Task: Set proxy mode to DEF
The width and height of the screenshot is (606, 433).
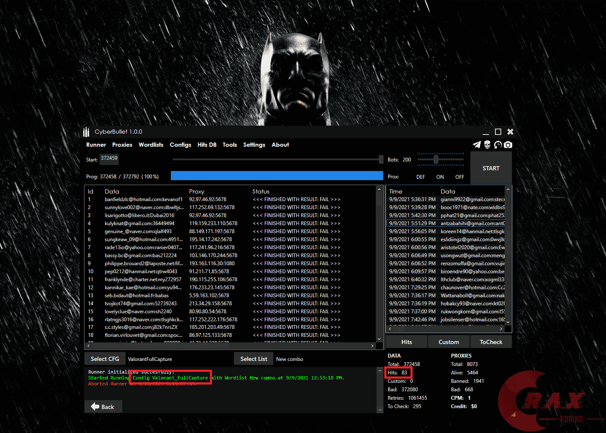Action: pos(420,177)
